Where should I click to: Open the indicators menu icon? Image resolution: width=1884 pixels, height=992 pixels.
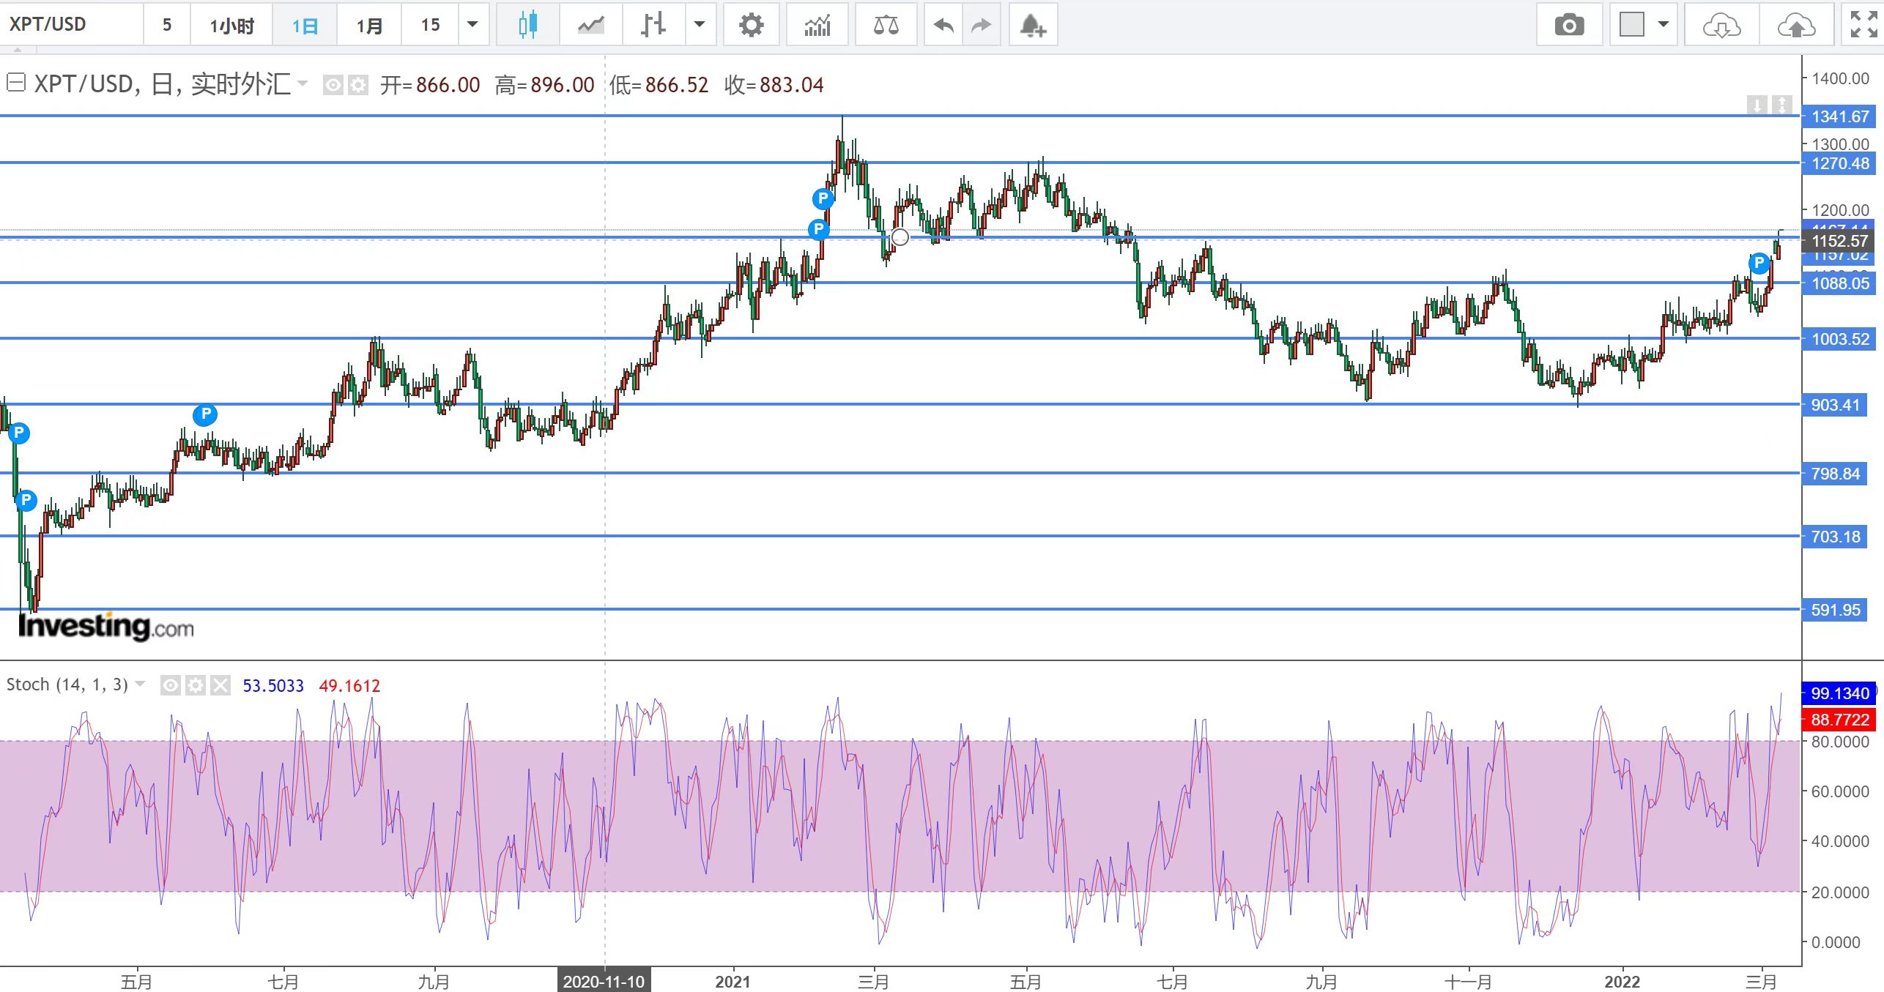coord(817,25)
